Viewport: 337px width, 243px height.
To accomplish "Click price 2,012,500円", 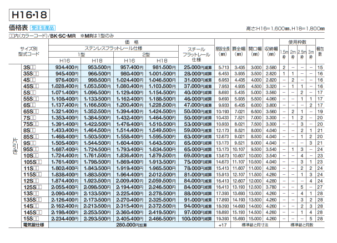I will 162,175.
